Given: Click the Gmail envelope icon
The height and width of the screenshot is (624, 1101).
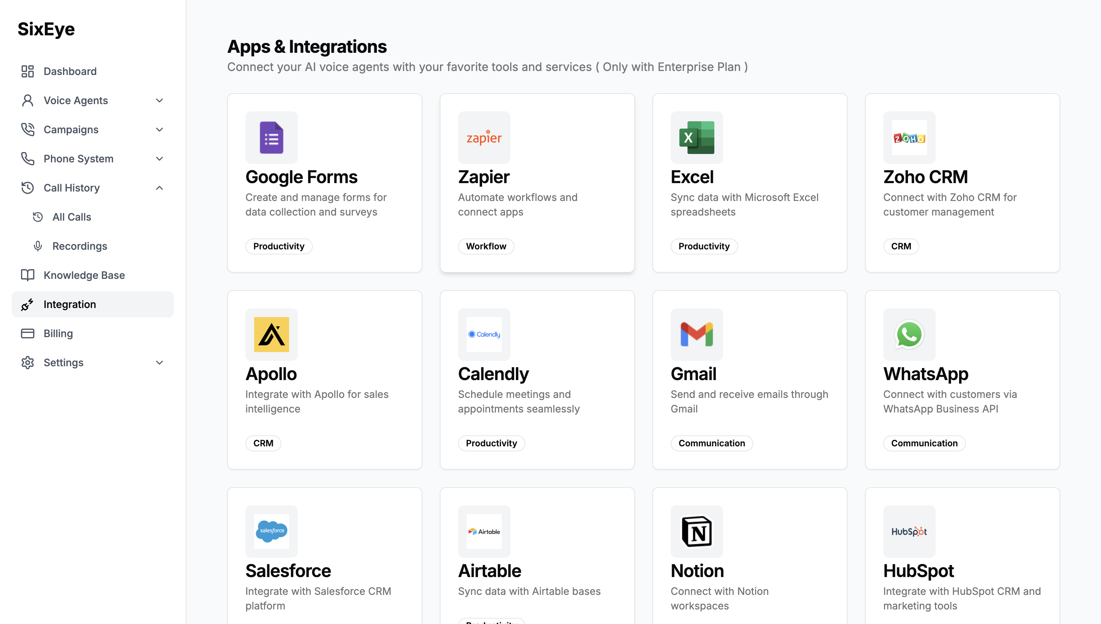Looking at the screenshot, I should (x=696, y=334).
